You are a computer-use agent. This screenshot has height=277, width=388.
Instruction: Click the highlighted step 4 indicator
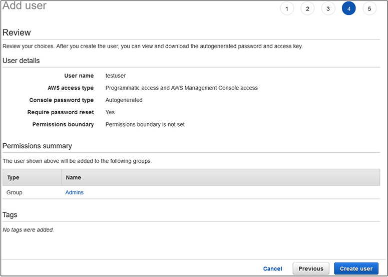348,9
